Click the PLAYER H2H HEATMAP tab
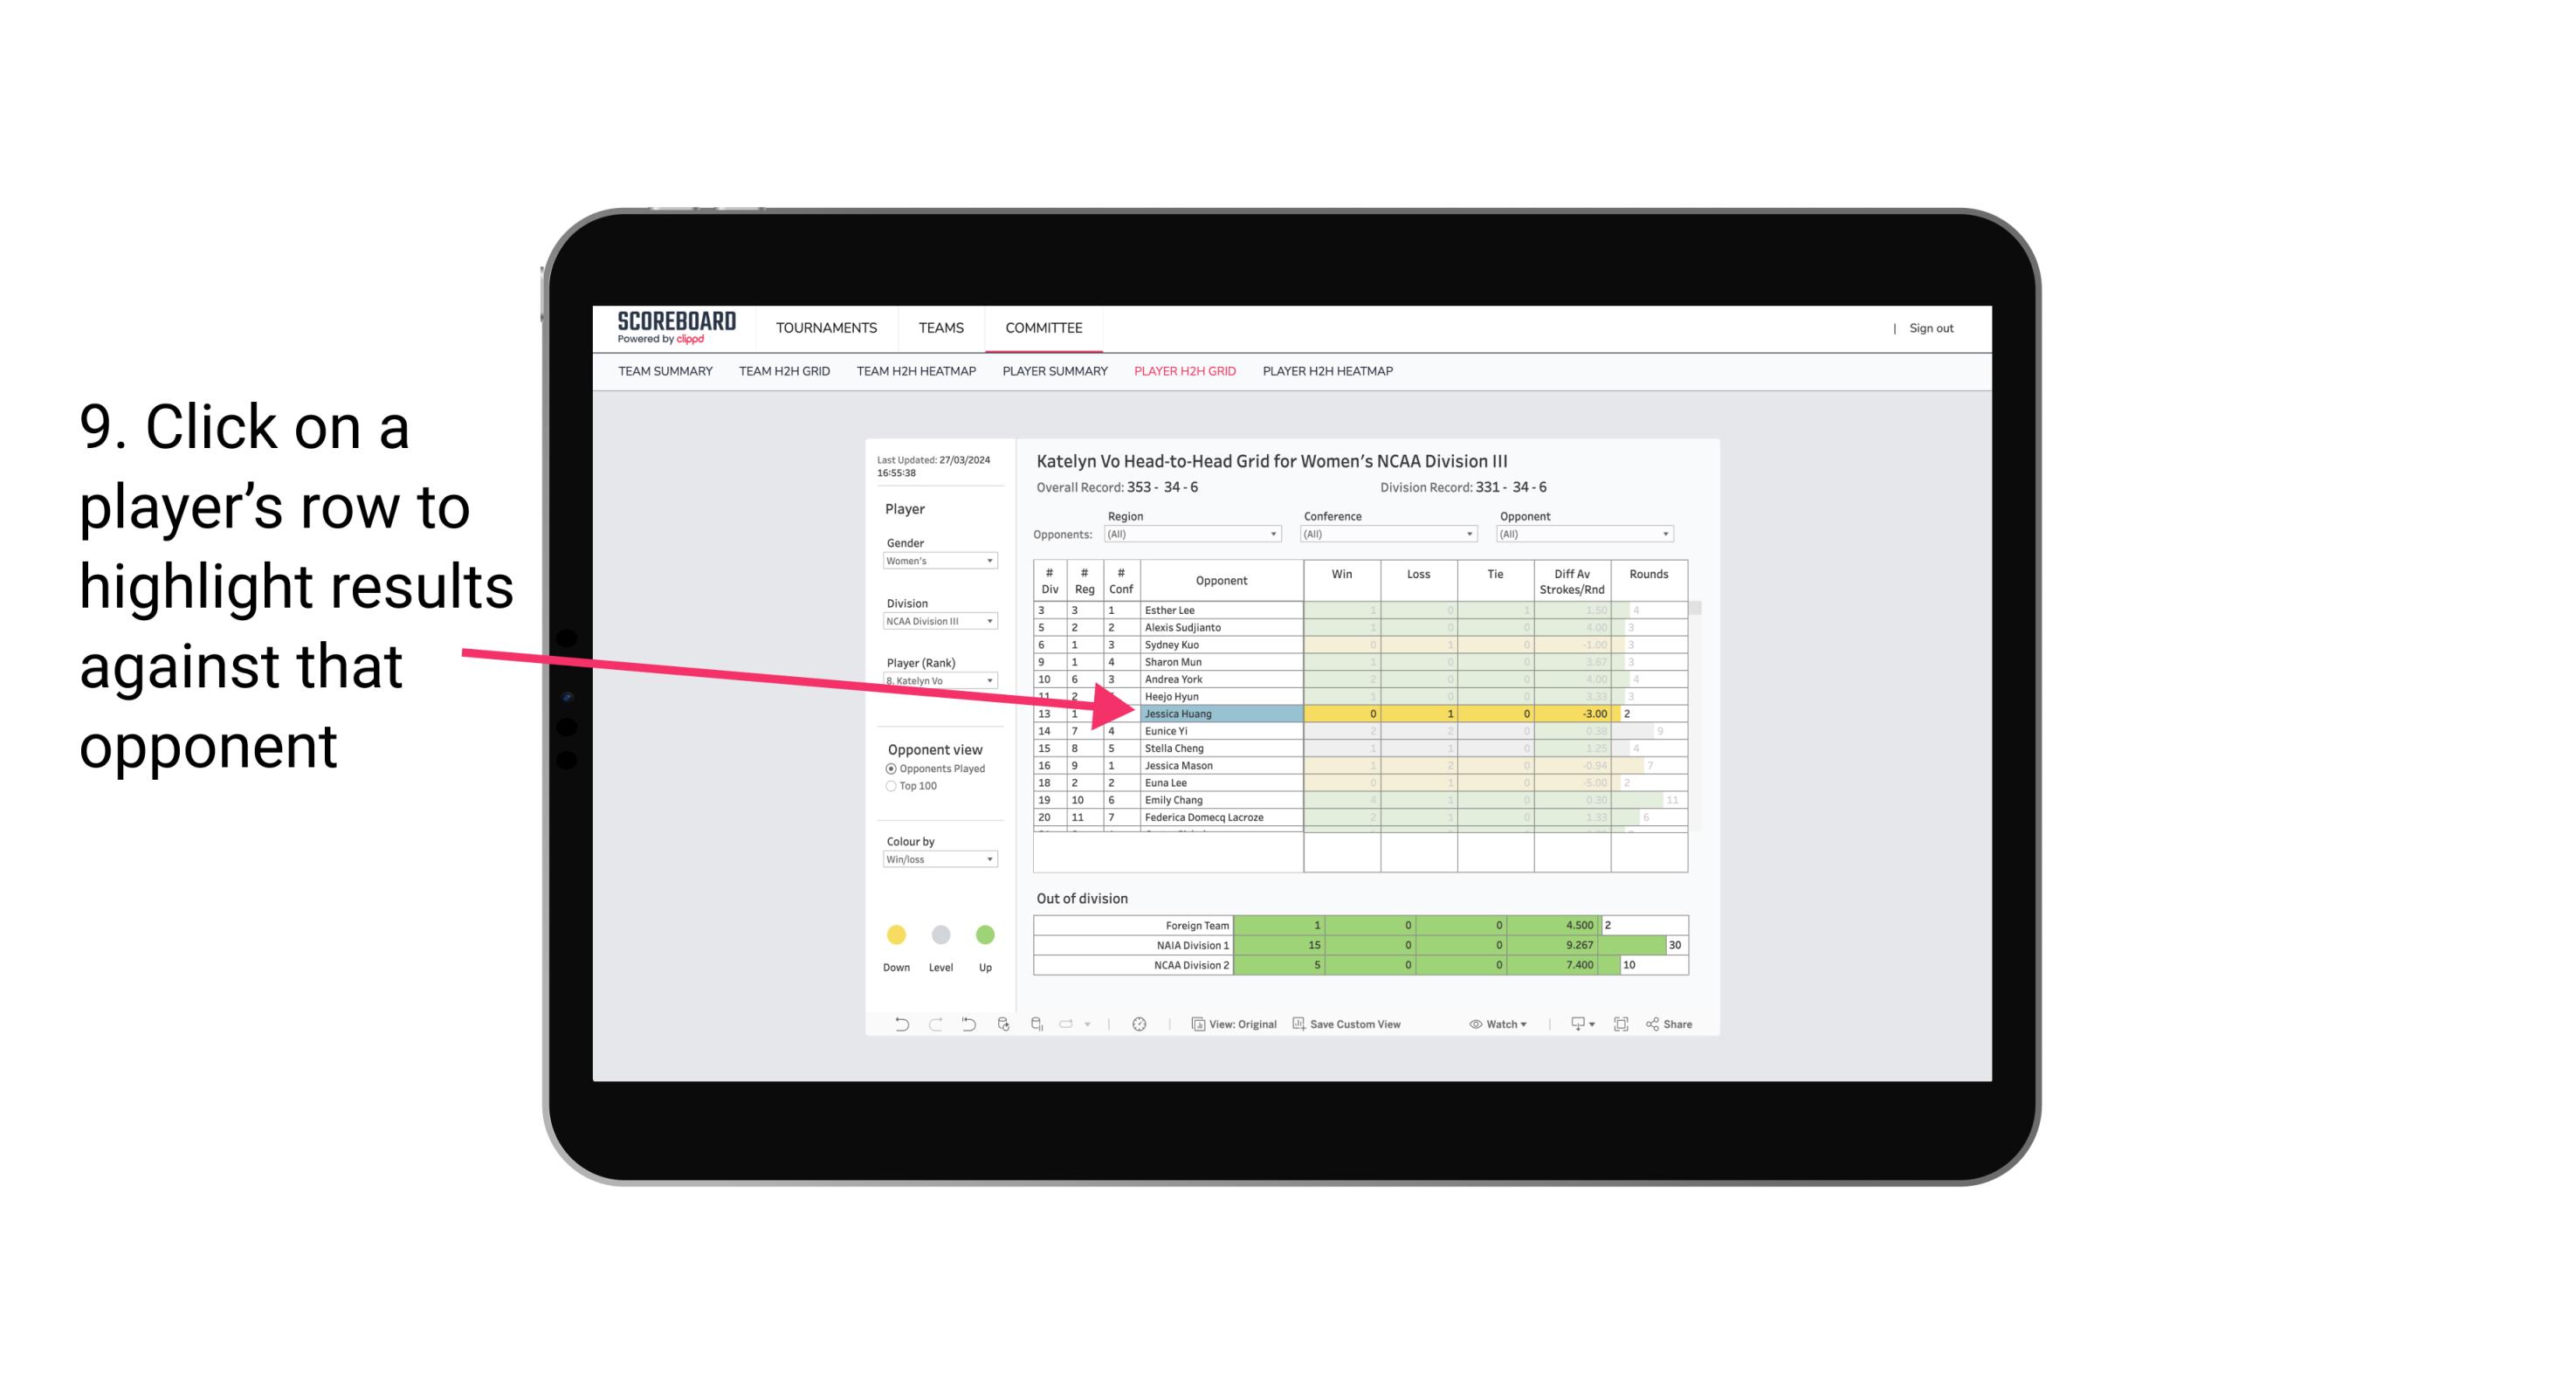This screenshot has height=1386, width=2576. [1329, 374]
